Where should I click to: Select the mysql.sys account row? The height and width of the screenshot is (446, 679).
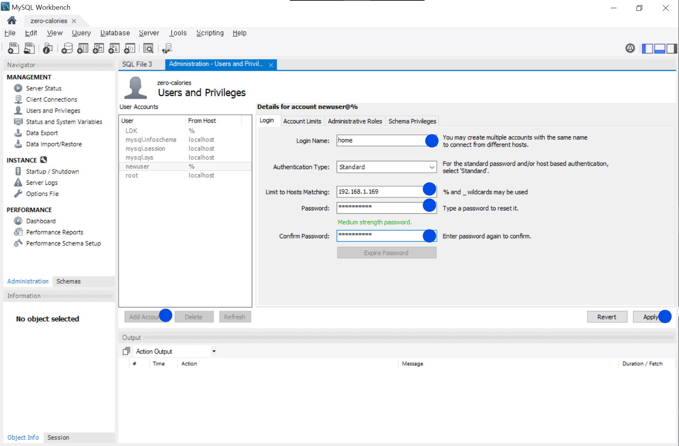(185, 158)
